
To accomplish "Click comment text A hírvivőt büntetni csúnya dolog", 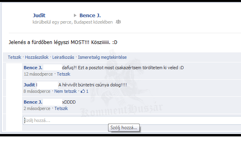I will click(93, 85).
